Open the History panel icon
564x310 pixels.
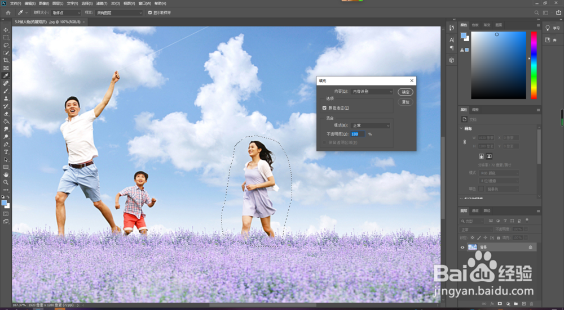point(452,28)
